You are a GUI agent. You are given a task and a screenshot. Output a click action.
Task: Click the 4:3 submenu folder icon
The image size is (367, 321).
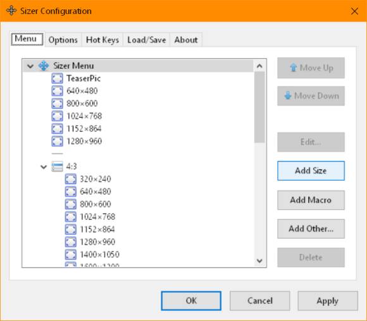(58, 166)
